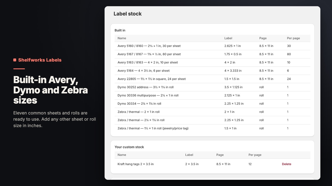This screenshot has height=186, width=332.
Task: Click Dymo 30336 multipurpose row name
Action: click(x=148, y=96)
